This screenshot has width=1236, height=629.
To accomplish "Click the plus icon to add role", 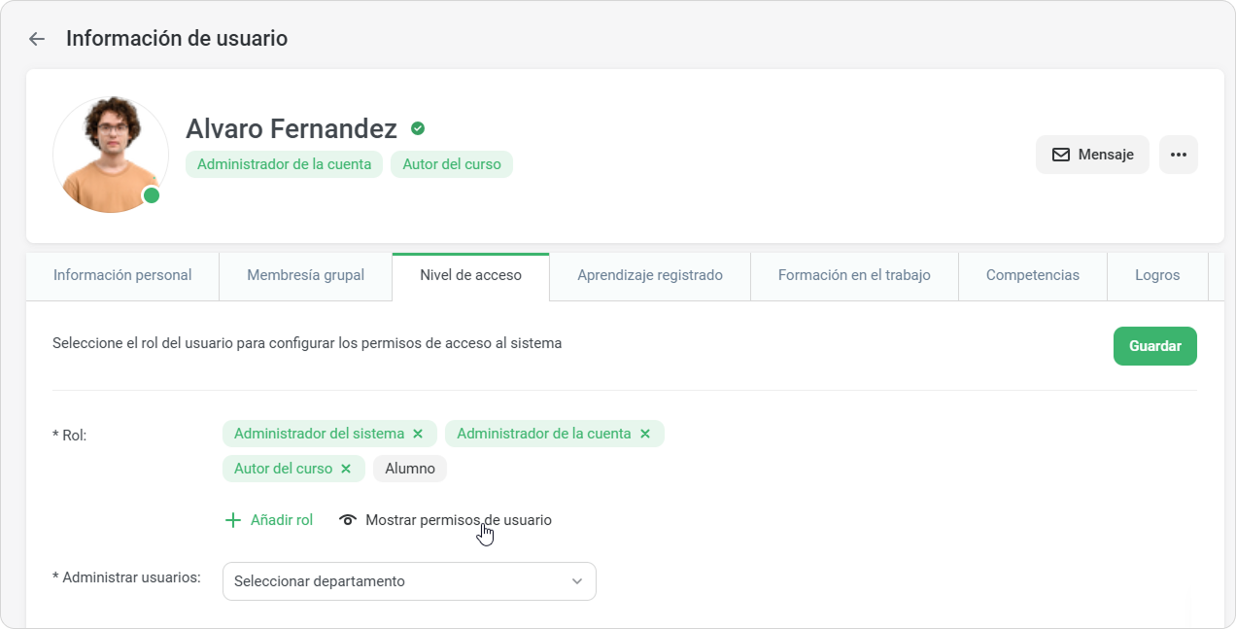I will click(233, 520).
